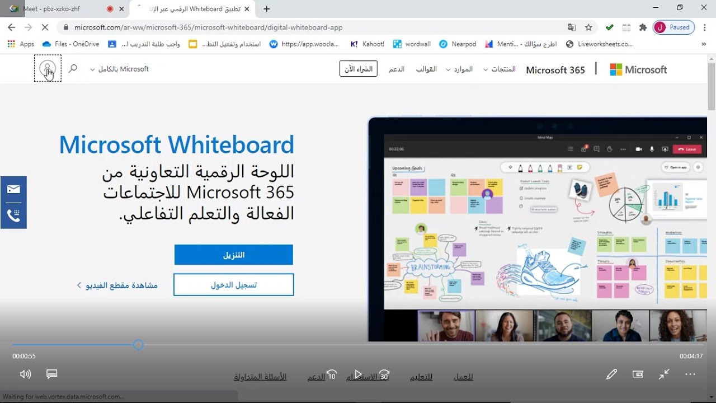
Task: Open the Paused profile chip
Action: coord(674,27)
